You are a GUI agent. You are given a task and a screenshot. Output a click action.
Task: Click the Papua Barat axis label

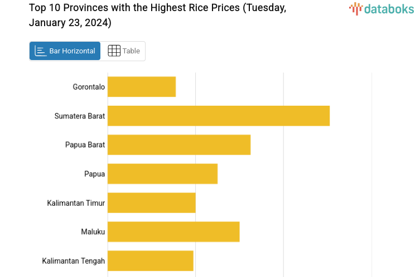[x=85, y=145]
